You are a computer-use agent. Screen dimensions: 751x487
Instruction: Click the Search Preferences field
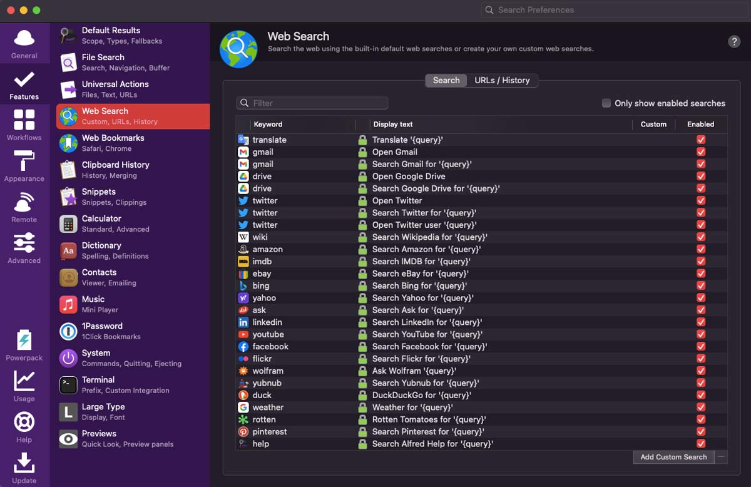[x=613, y=10]
